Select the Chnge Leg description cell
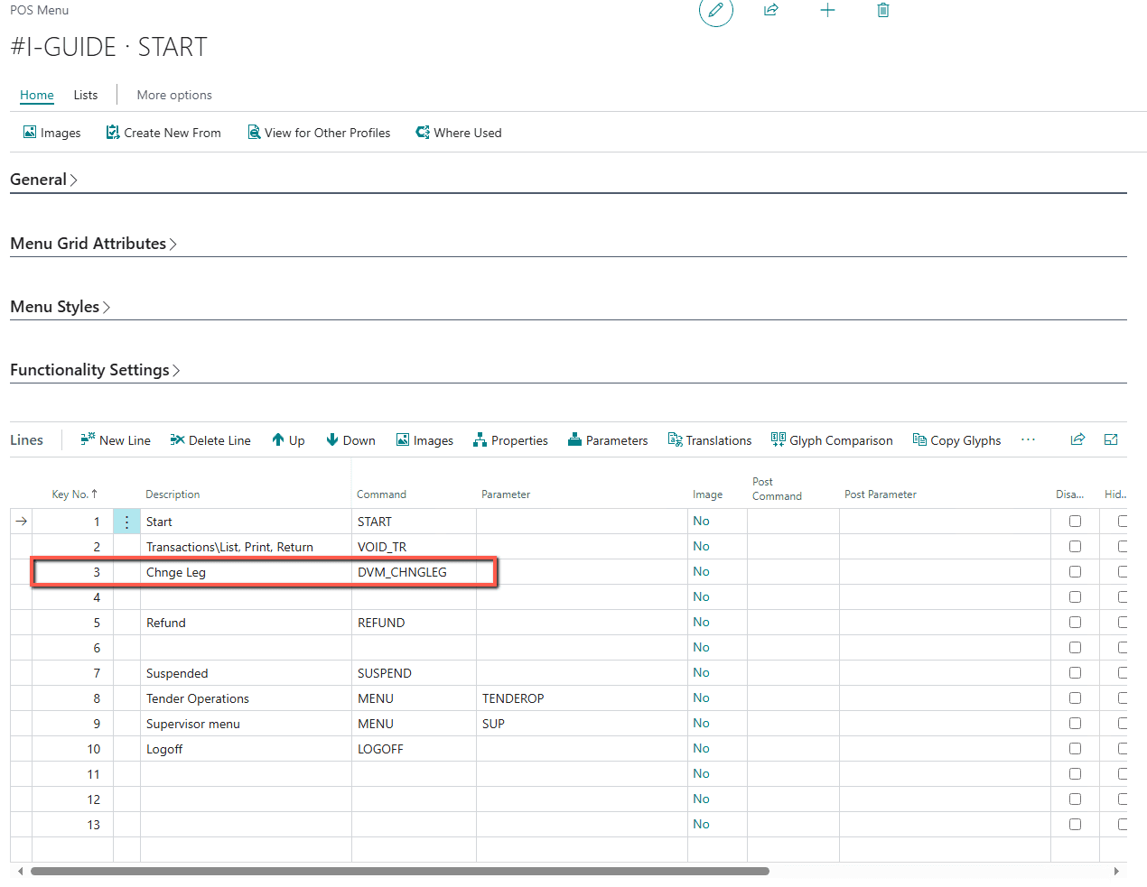This screenshot has width=1147, height=887. point(246,572)
